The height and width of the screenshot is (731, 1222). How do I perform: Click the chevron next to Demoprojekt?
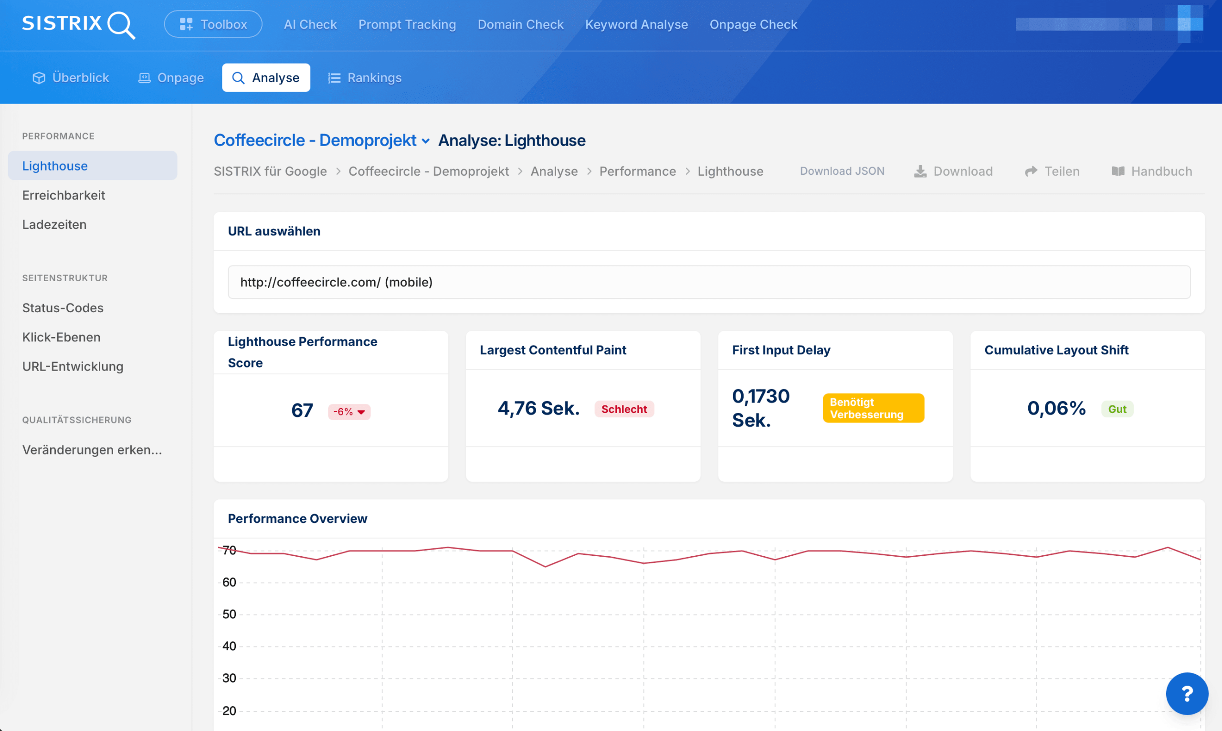[426, 141]
